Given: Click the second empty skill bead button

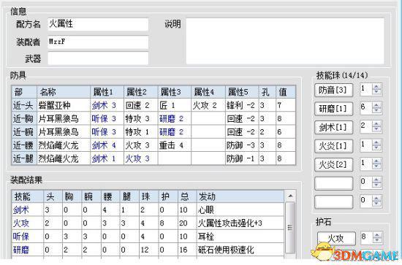Looking at the screenshot, I should 333,202.
